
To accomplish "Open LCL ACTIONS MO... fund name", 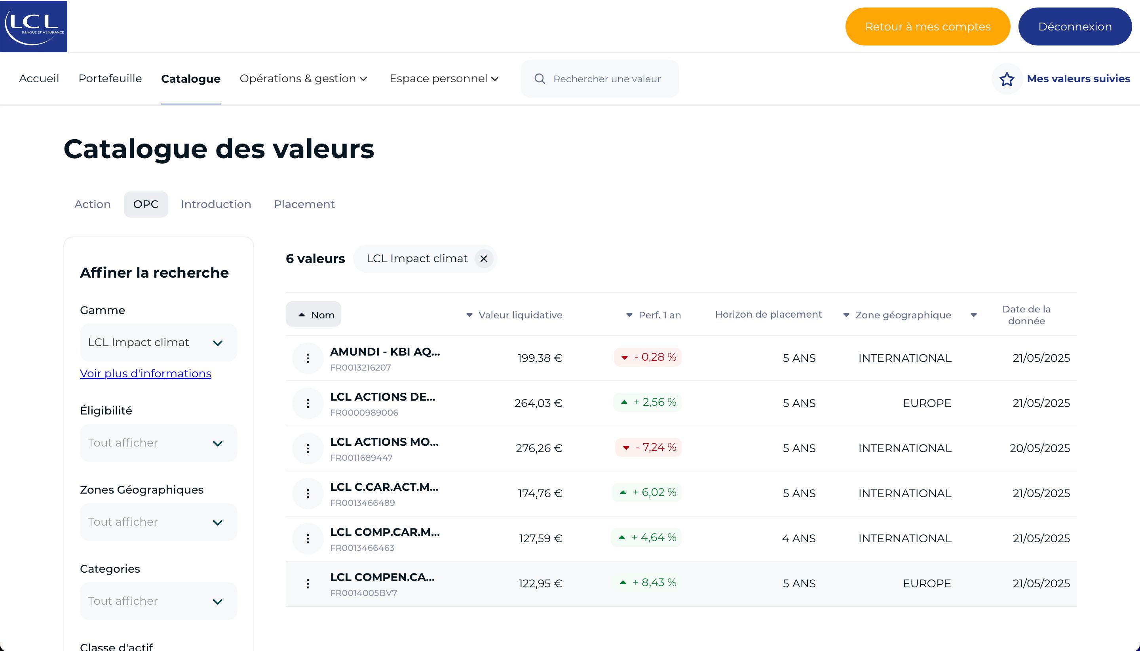I will pos(384,442).
